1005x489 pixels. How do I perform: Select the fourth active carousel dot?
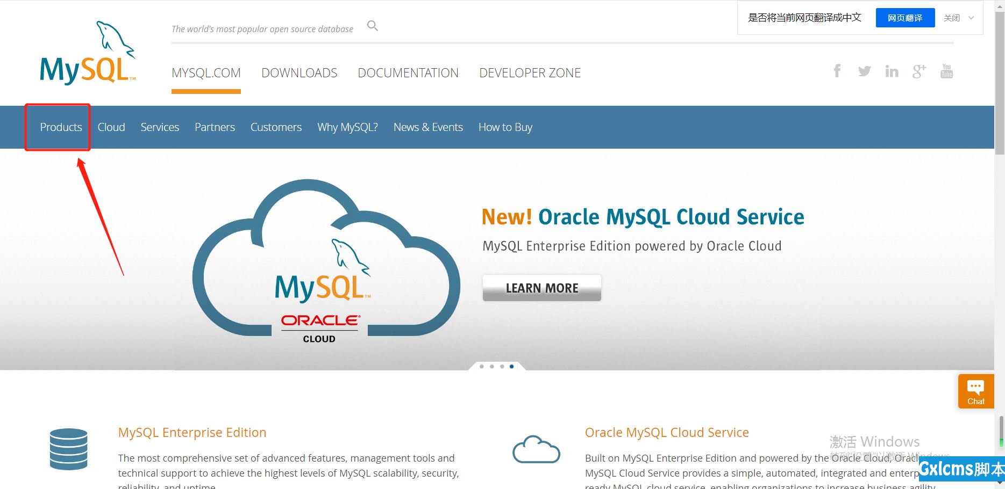pyautogui.click(x=511, y=367)
